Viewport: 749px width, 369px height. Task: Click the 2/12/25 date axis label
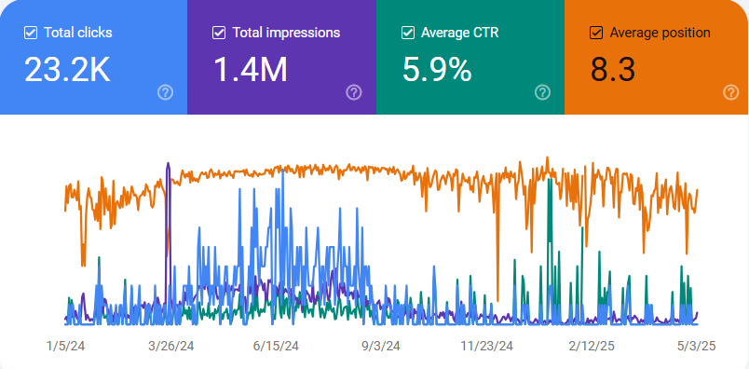[592, 346]
